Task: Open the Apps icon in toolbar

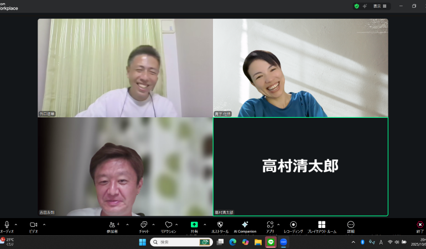Action: 270,225
